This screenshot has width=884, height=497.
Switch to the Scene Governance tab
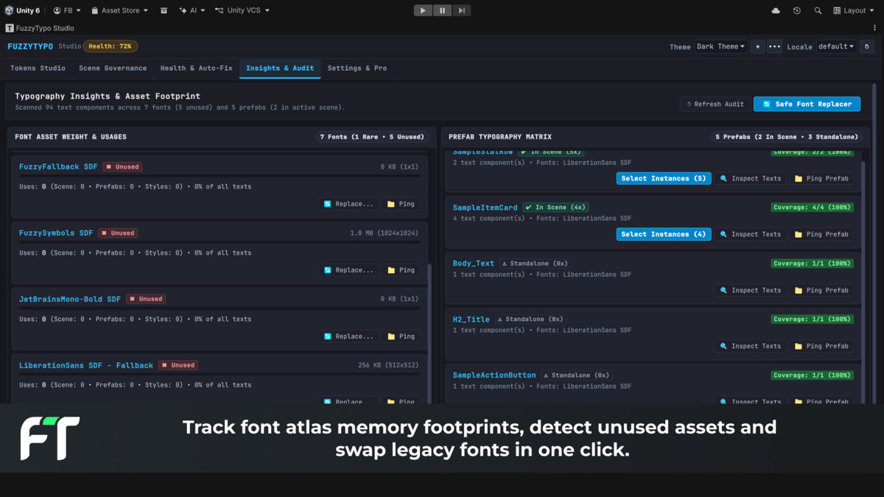point(113,68)
